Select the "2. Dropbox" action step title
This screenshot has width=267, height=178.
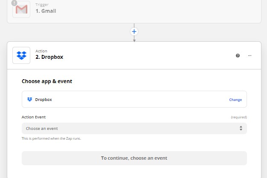click(x=49, y=57)
